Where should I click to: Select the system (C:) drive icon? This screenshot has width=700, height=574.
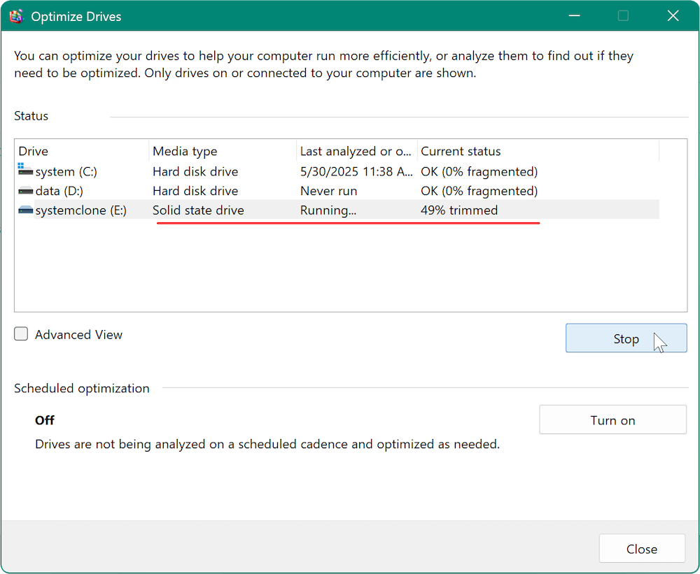[x=25, y=171]
